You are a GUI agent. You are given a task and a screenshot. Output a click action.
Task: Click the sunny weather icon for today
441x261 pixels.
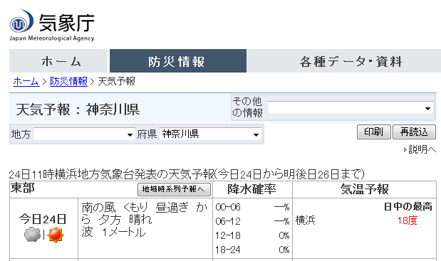(56, 235)
